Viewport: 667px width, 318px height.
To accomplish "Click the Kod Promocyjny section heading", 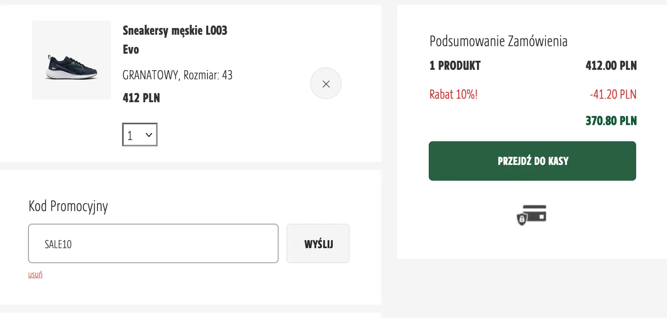I will pos(68,206).
